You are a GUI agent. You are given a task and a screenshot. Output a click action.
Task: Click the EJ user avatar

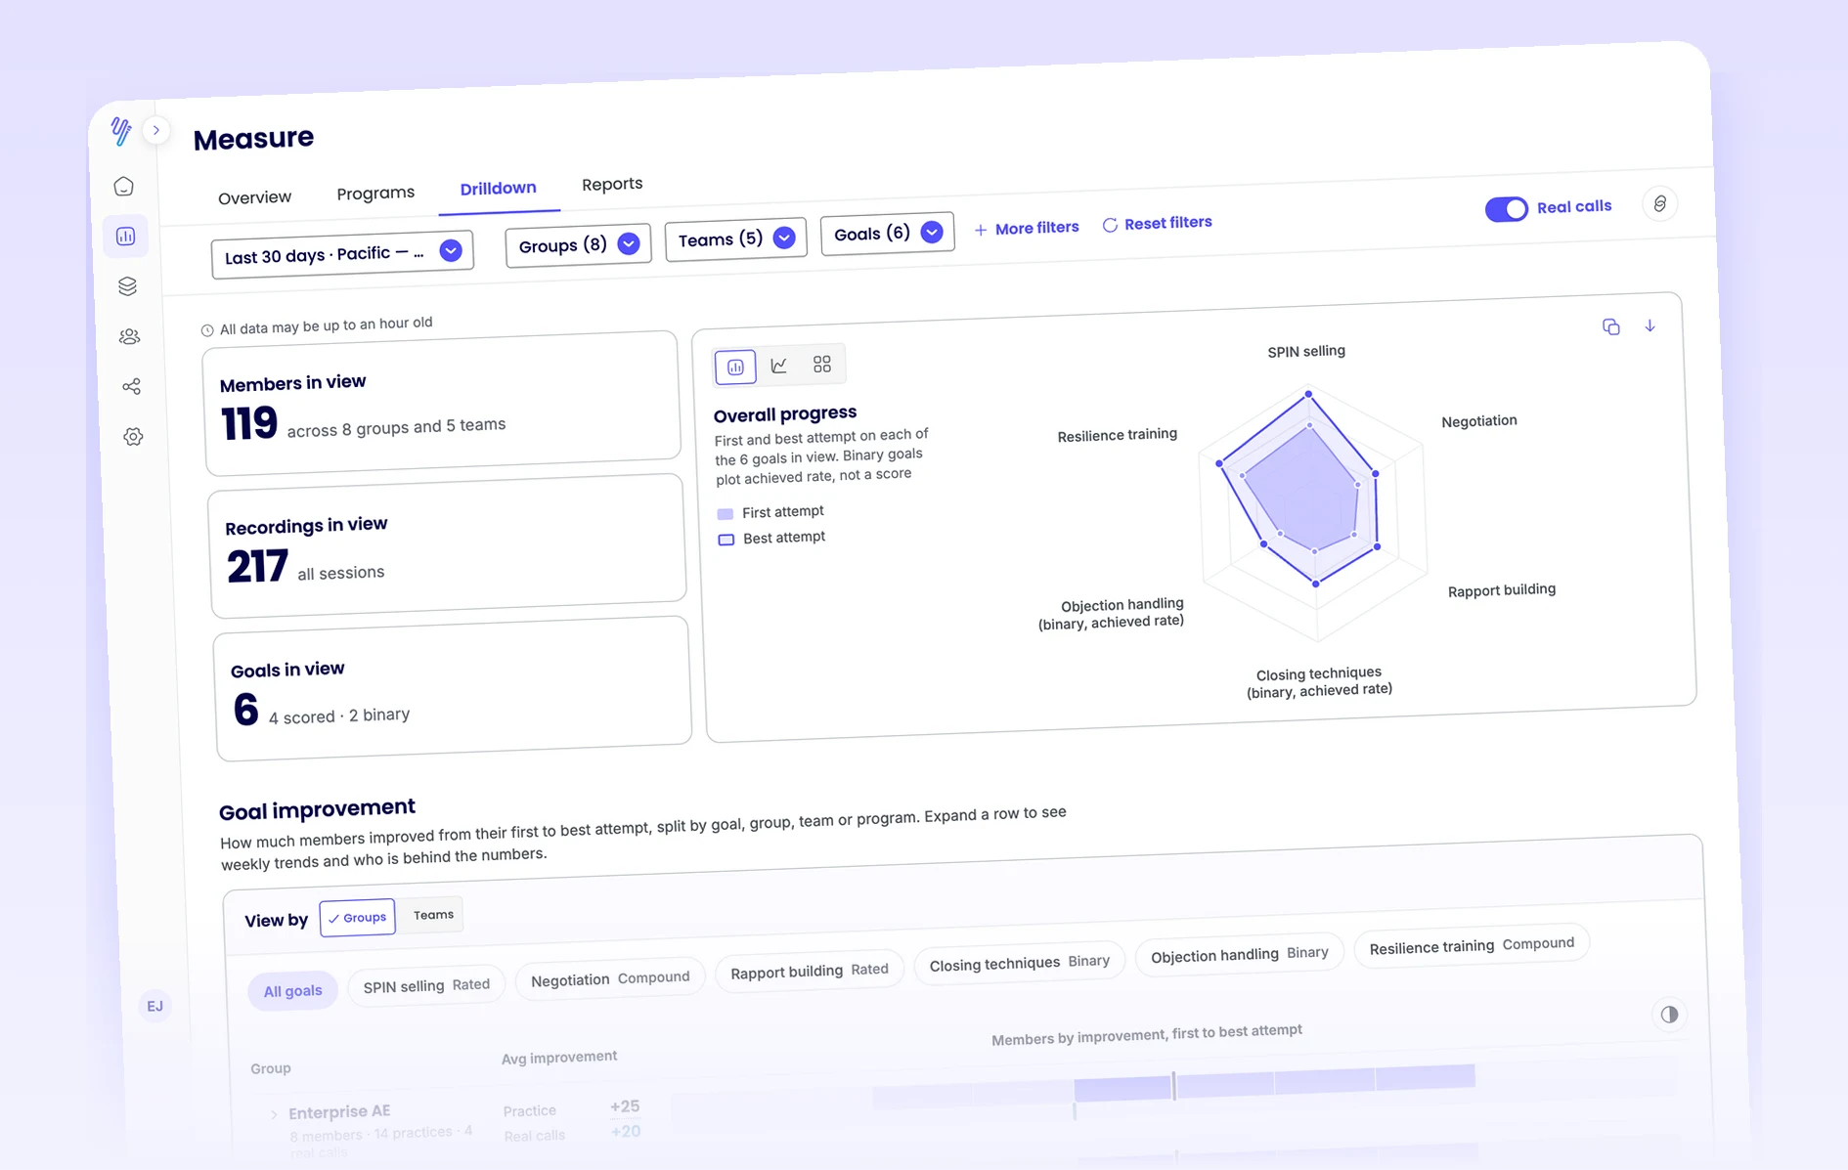click(154, 1006)
